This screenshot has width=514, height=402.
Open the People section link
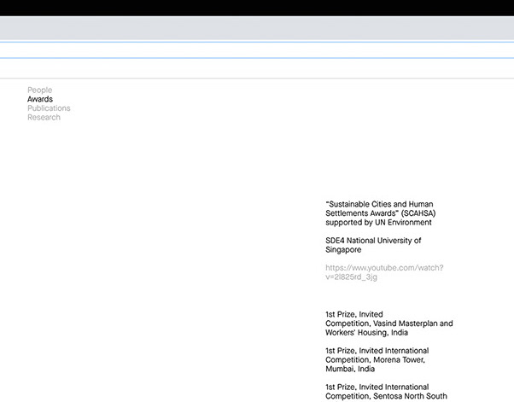39,90
